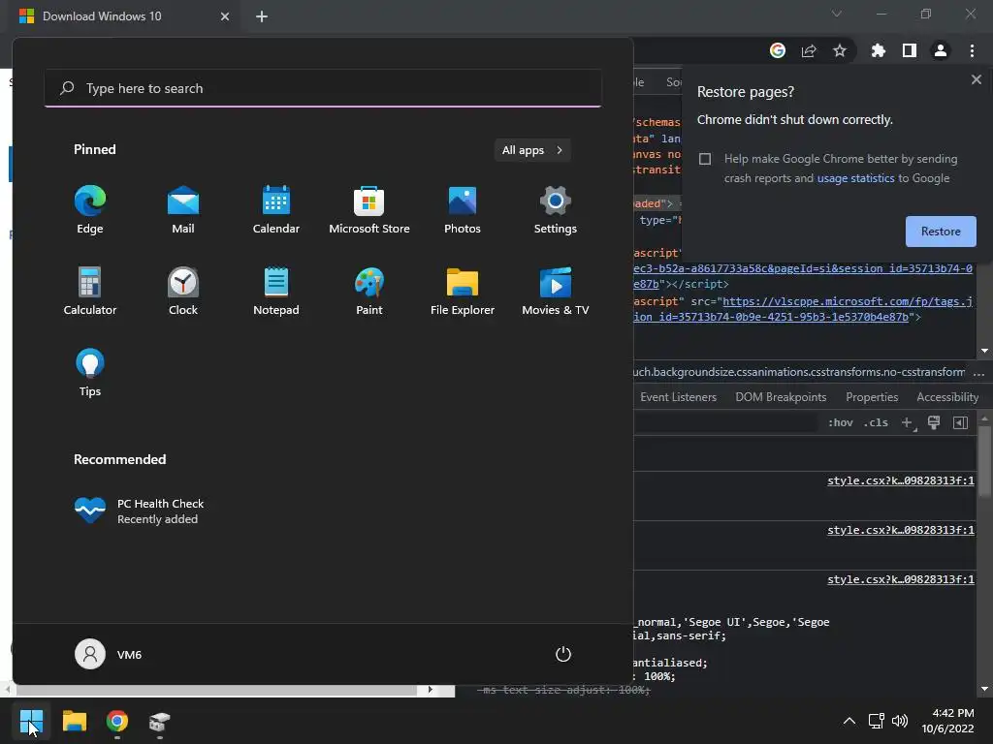993x744 pixels.
Task: Launch Paint
Action: (369, 291)
